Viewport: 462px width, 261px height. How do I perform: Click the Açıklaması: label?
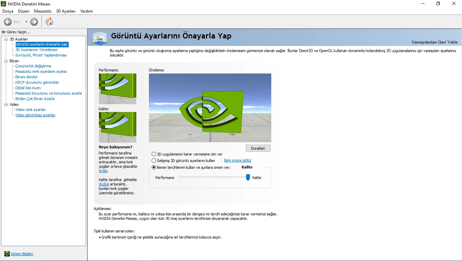(102, 209)
